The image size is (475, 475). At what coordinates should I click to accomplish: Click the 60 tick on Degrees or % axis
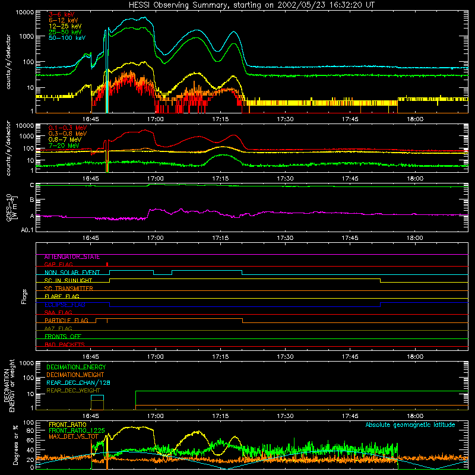(x=30, y=440)
